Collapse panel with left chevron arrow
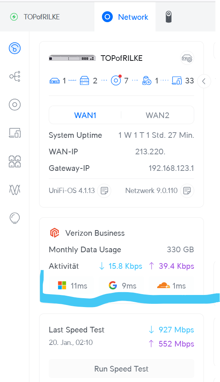220x382 pixels. point(204,81)
